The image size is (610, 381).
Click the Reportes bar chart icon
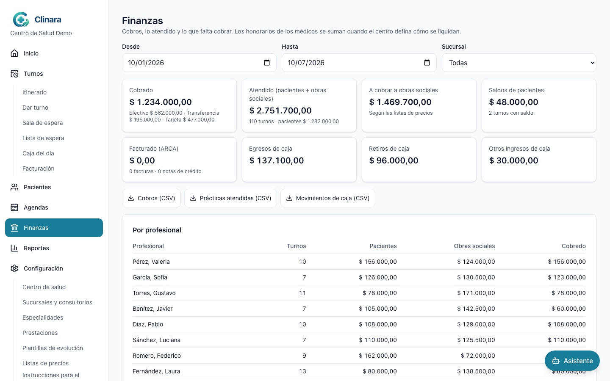[14, 248]
